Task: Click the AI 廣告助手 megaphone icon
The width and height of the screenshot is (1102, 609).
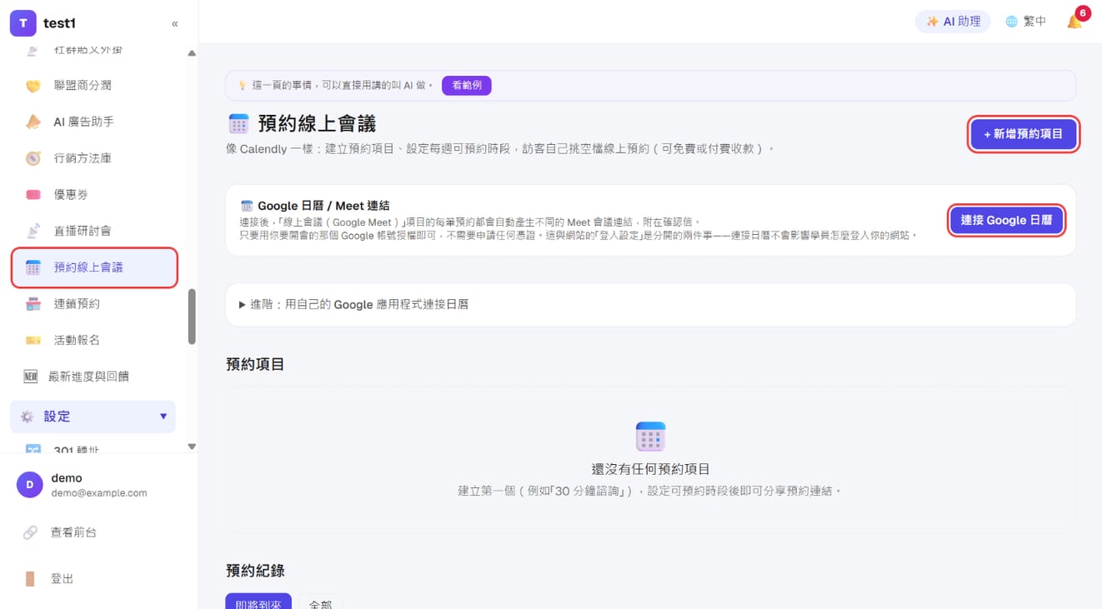Action: [x=33, y=122]
